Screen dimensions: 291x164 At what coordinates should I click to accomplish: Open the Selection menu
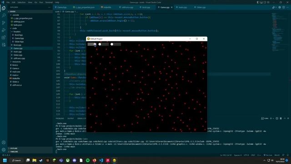[21, 2]
